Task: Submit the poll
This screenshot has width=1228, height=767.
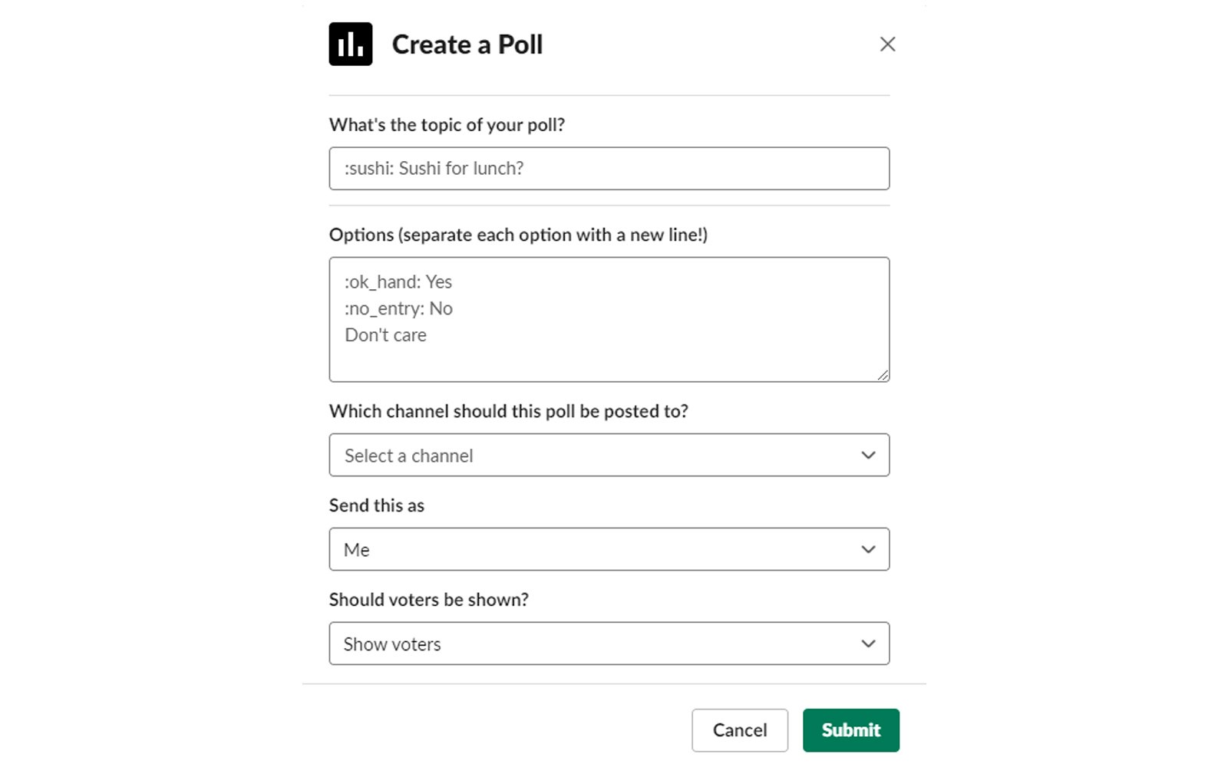Action: click(x=850, y=729)
